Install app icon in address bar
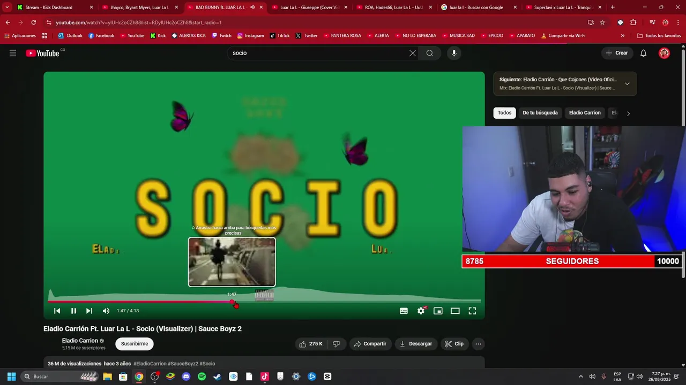686x385 pixels. tap(591, 22)
